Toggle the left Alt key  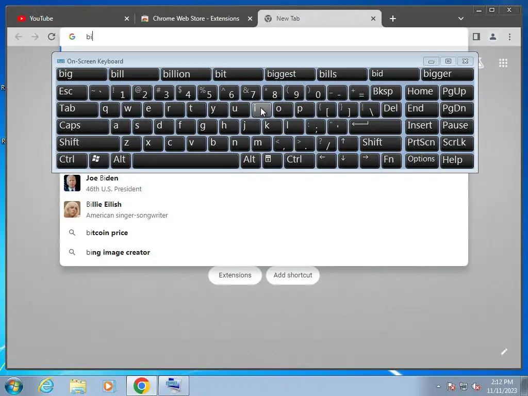(121, 161)
